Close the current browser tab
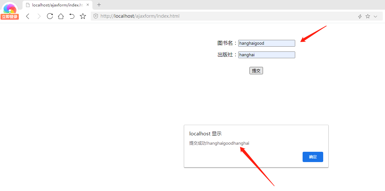The width and height of the screenshot is (385, 191). coord(87,5)
